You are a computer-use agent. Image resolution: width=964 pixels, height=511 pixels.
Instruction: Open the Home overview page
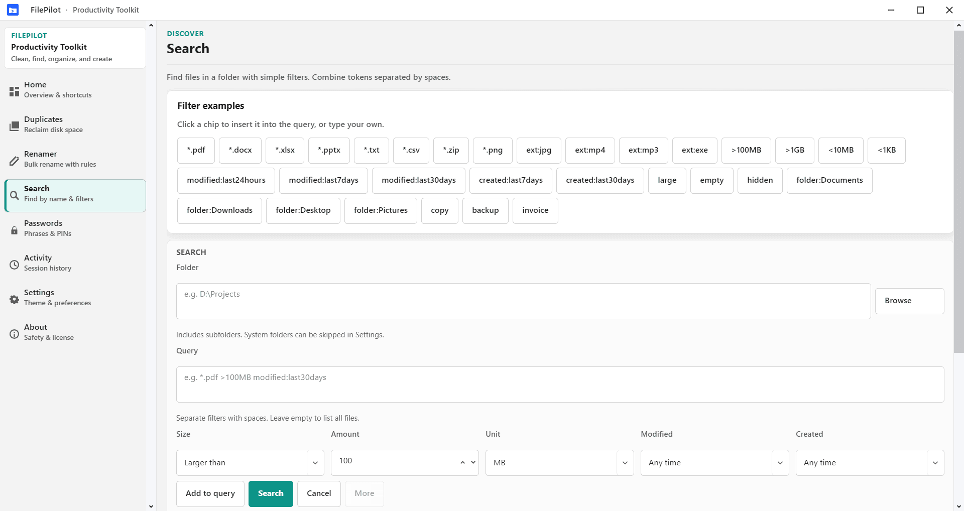pyautogui.click(x=75, y=91)
